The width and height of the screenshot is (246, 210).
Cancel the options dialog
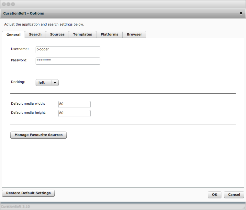[234, 194]
